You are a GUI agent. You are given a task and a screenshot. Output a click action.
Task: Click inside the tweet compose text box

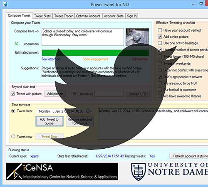[x=83, y=37]
